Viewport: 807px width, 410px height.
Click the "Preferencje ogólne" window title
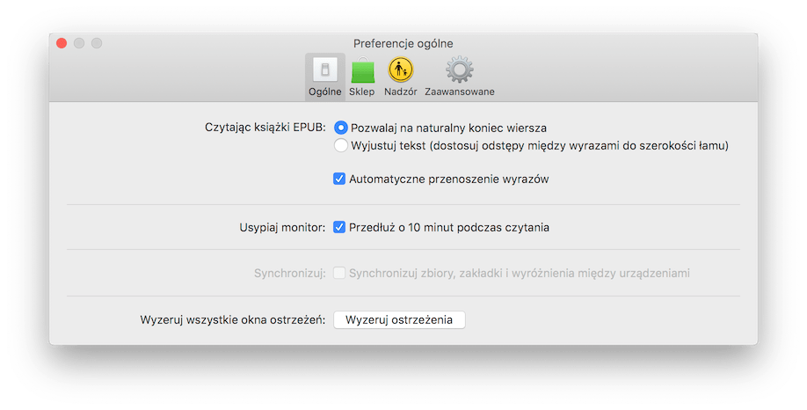tap(403, 43)
